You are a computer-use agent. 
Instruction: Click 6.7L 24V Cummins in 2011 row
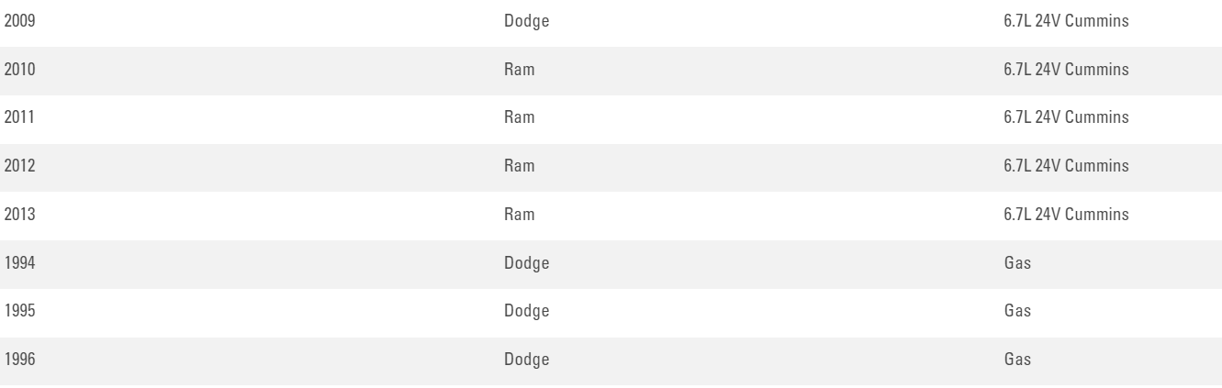coord(1066,117)
